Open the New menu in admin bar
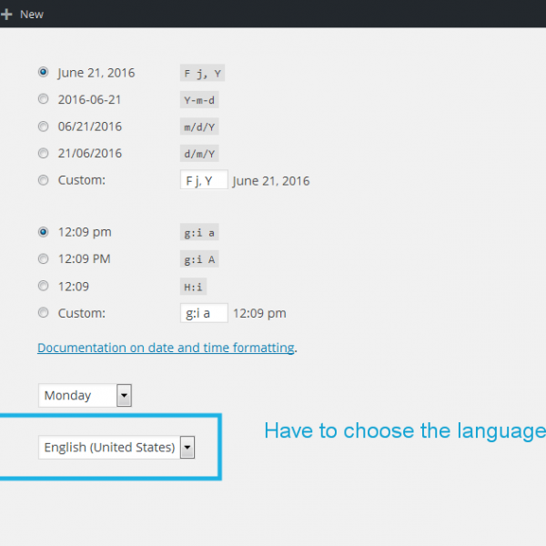 pyautogui.click(x=31, y=15)
